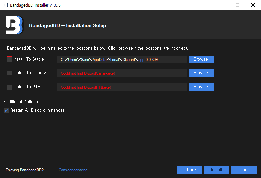Click the 'Install To Stable' label
This screenshot has height=178, width=261.
(x=29, y=59)
